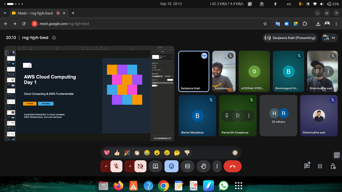Expand audio settings chevron beside microphone

[x=106, y=166]
